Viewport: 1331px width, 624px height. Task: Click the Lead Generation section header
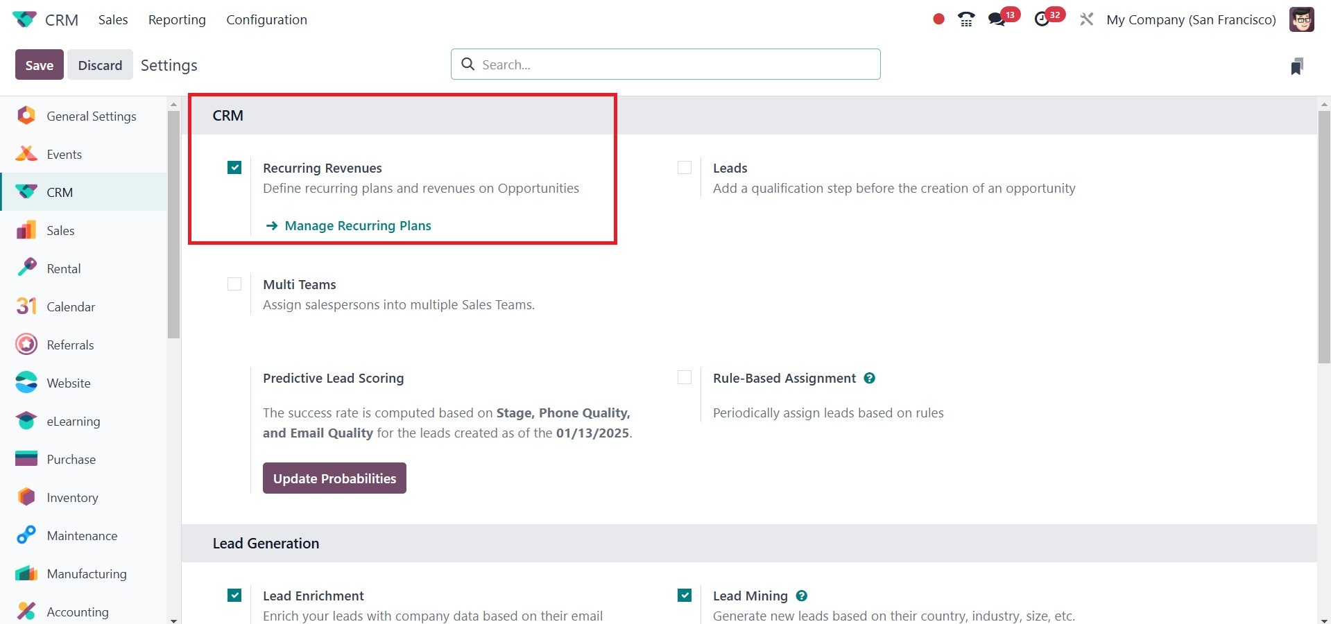pos(266,543)
